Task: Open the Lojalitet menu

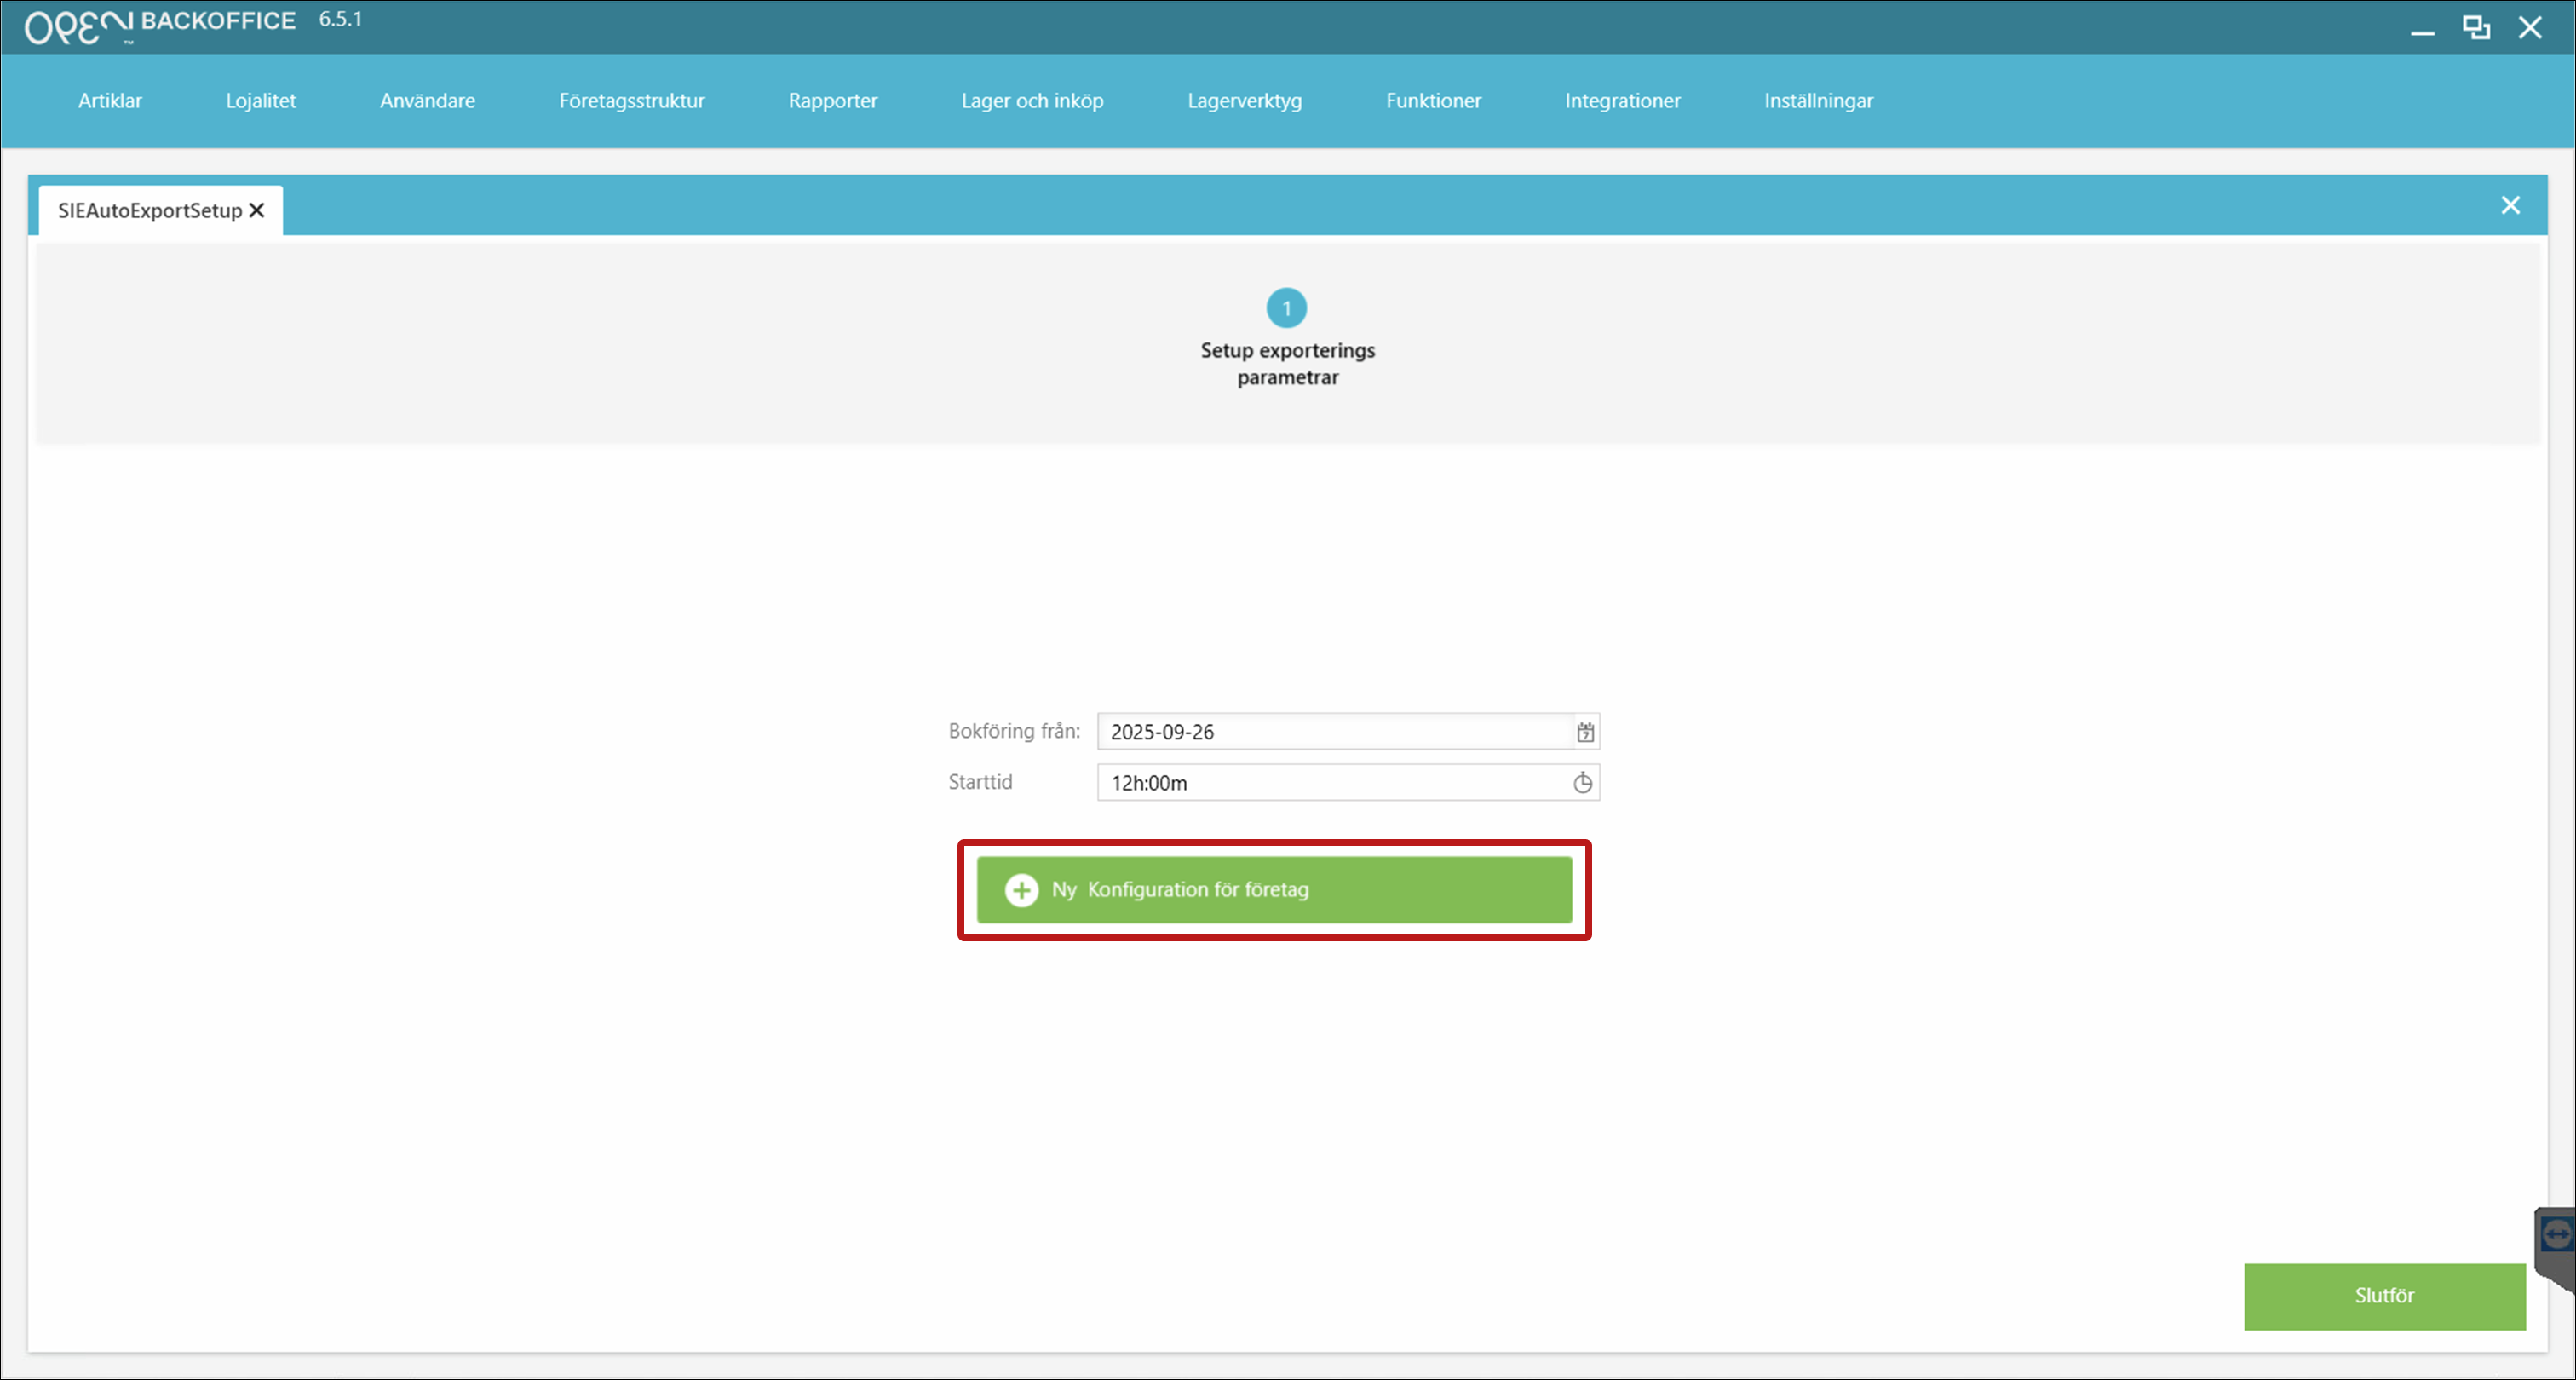Action: coord(260,101)
